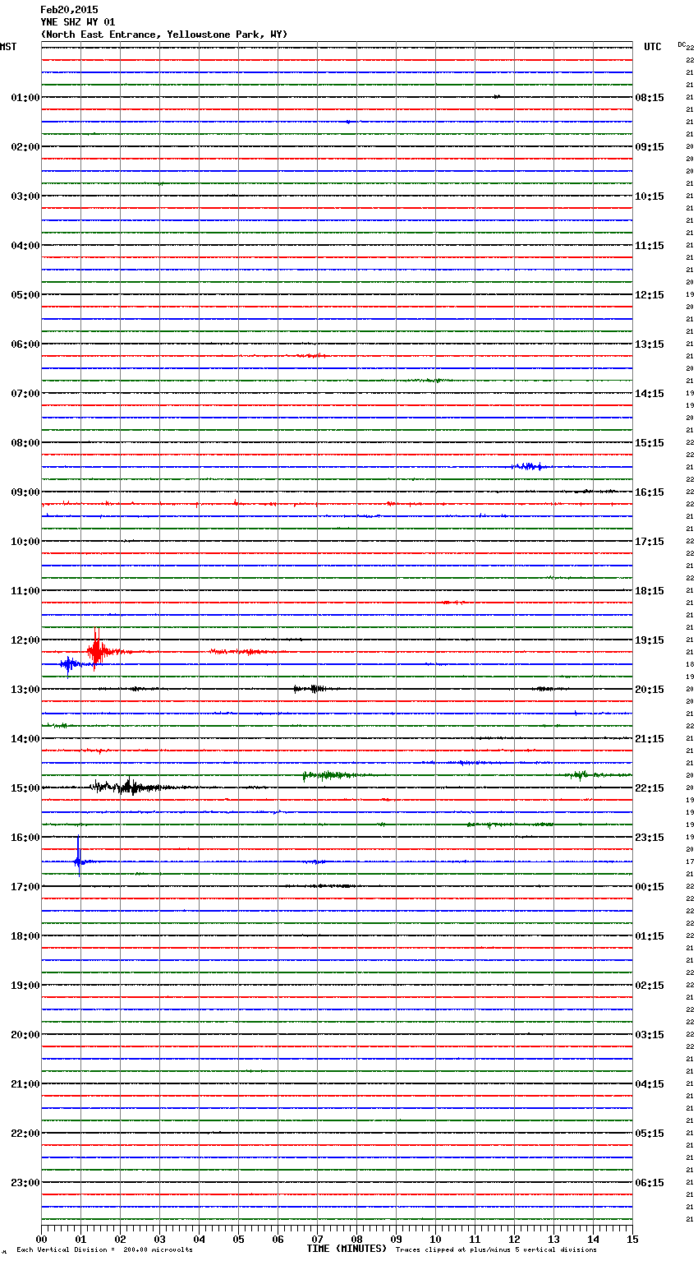Click the 03:00 MST time label
Screen dimensions: 698x1261
[25, 196]
